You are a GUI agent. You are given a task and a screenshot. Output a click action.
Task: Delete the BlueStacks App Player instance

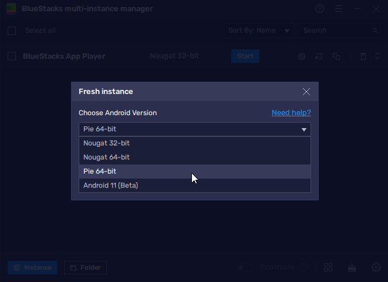363,56
